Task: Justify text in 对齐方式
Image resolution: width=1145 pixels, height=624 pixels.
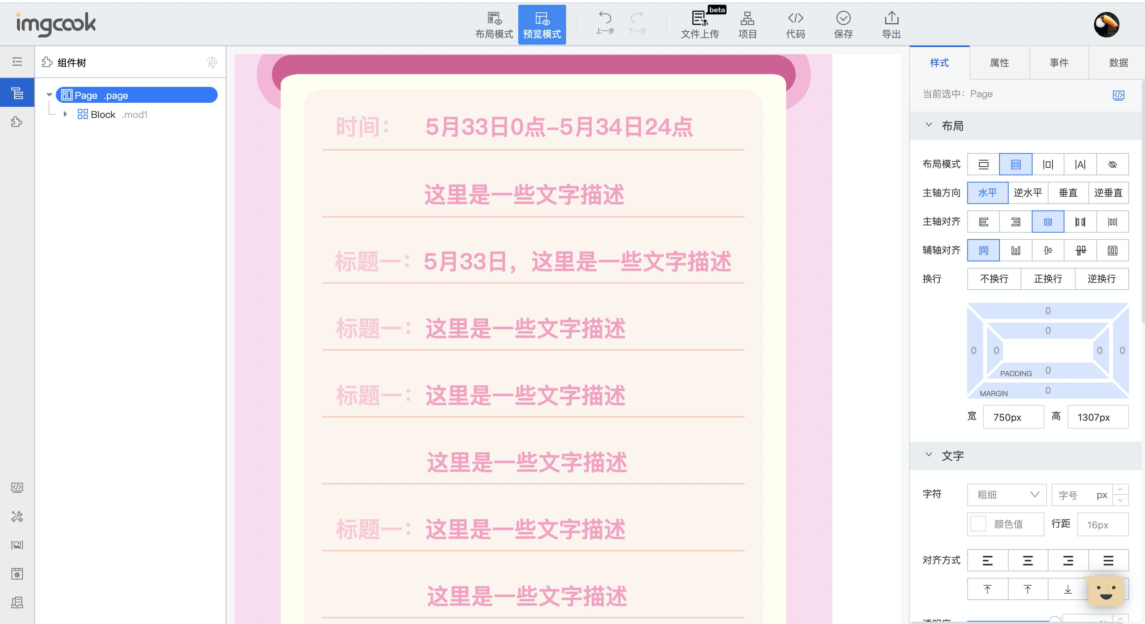Action: pyautogui.click(x=1109, y=561)
